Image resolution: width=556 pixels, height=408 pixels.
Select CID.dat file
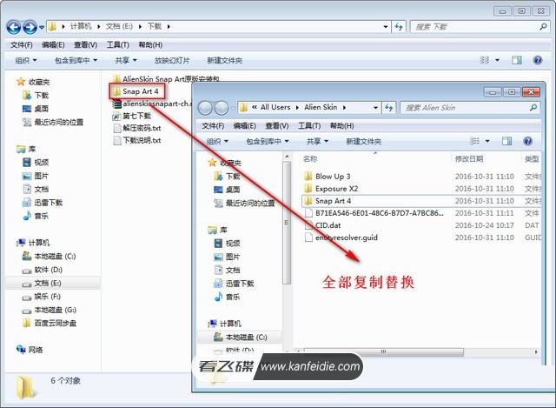[x=322, y=225]
